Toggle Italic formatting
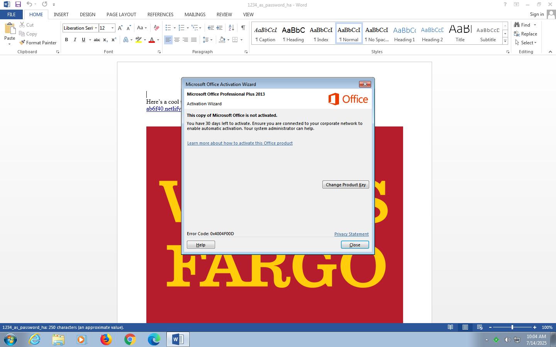Screen dimensions: 556x347 75,40
